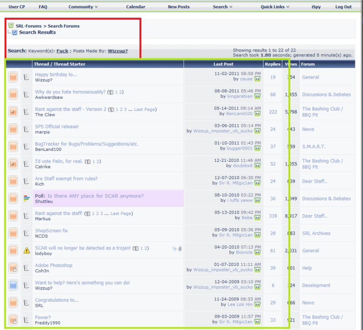Image resolution: width=363 pixels, height=330 pixels.
Task: Open the Search dropdown in navbar
Action: (x=223, y=7)
